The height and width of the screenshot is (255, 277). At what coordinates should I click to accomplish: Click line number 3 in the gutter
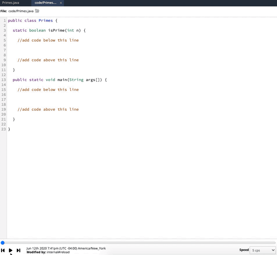4,30
